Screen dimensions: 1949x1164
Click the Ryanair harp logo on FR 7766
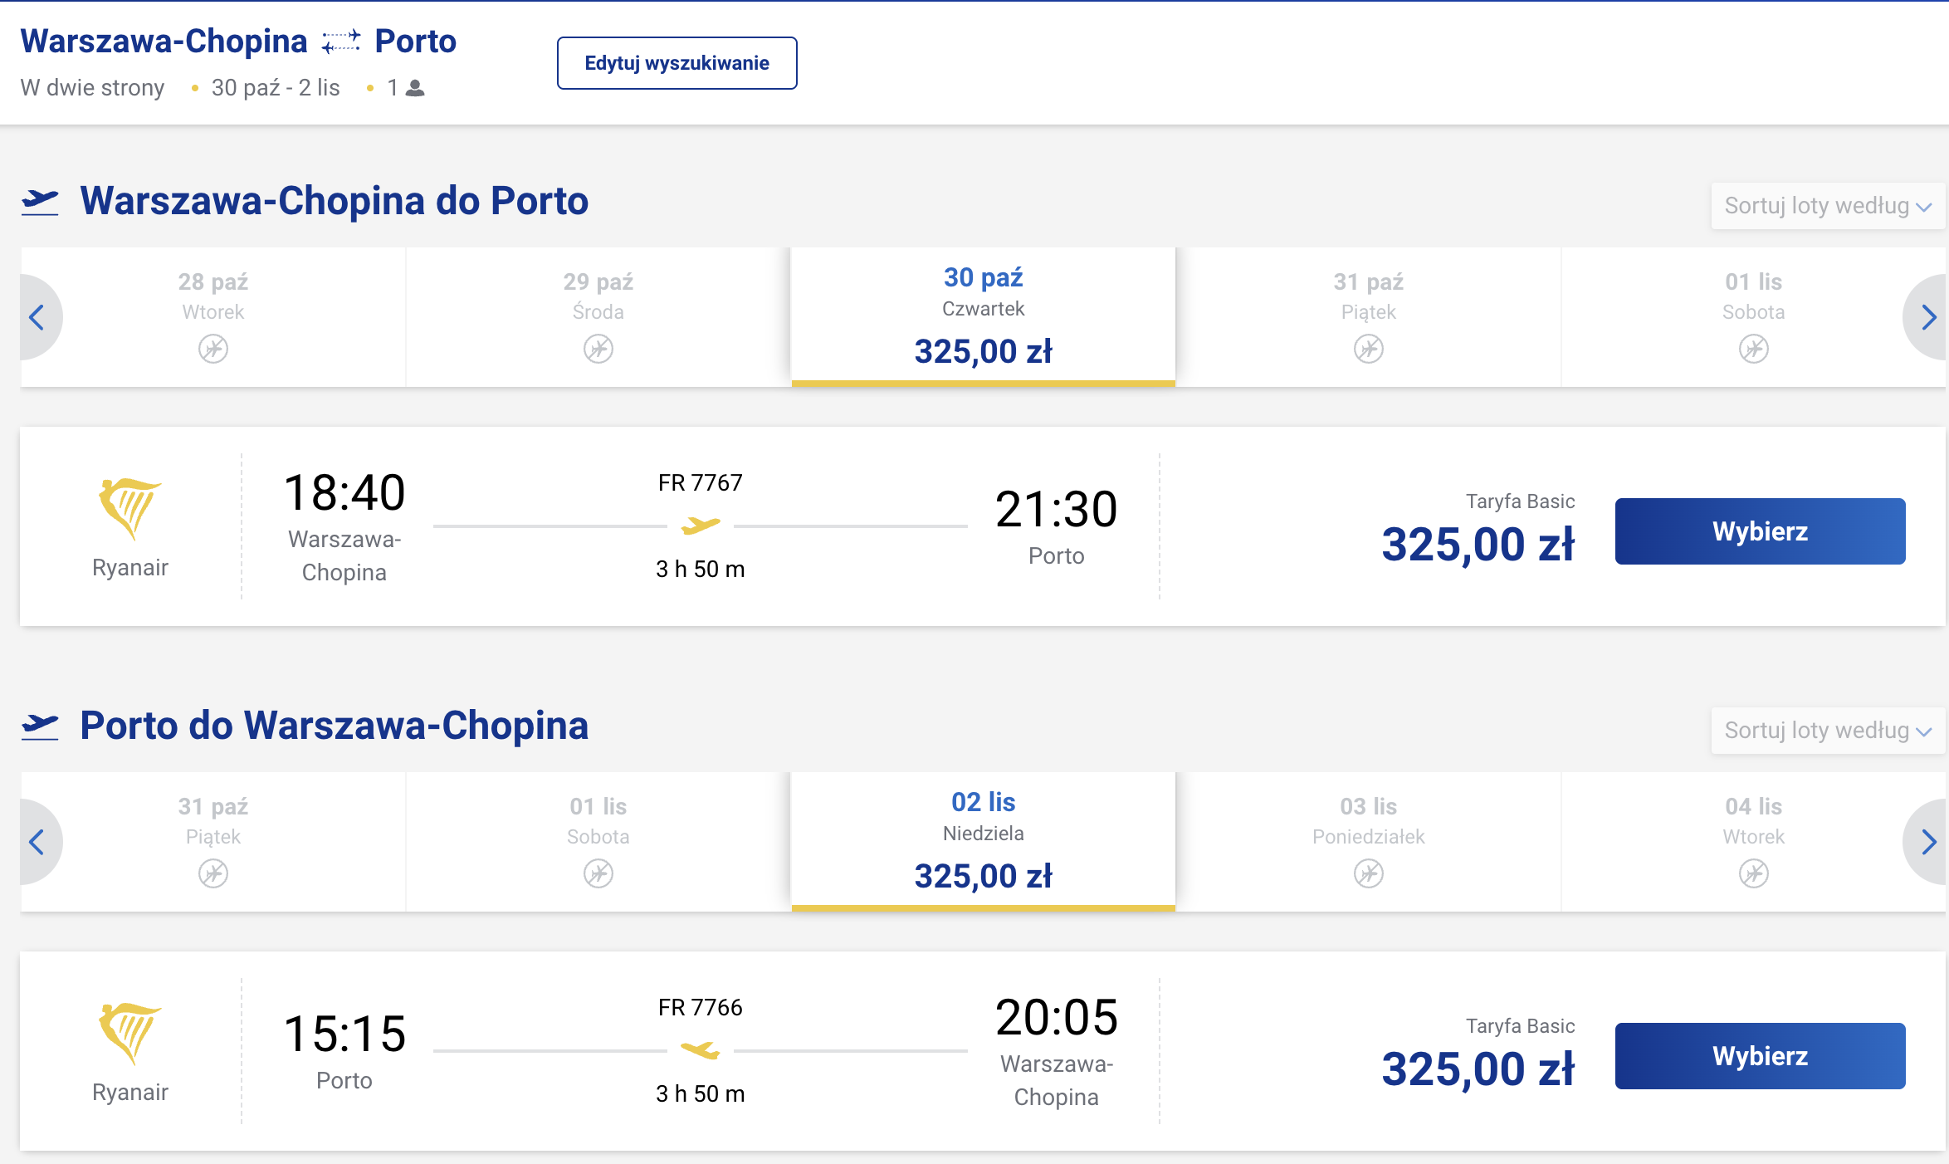(129, 1034)
